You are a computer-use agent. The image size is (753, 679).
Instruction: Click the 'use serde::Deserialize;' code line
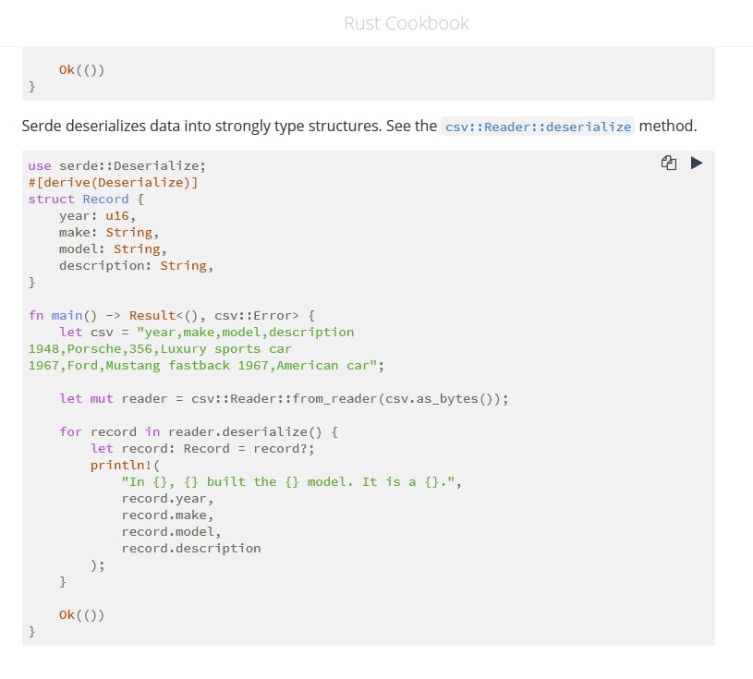[116, 165]
